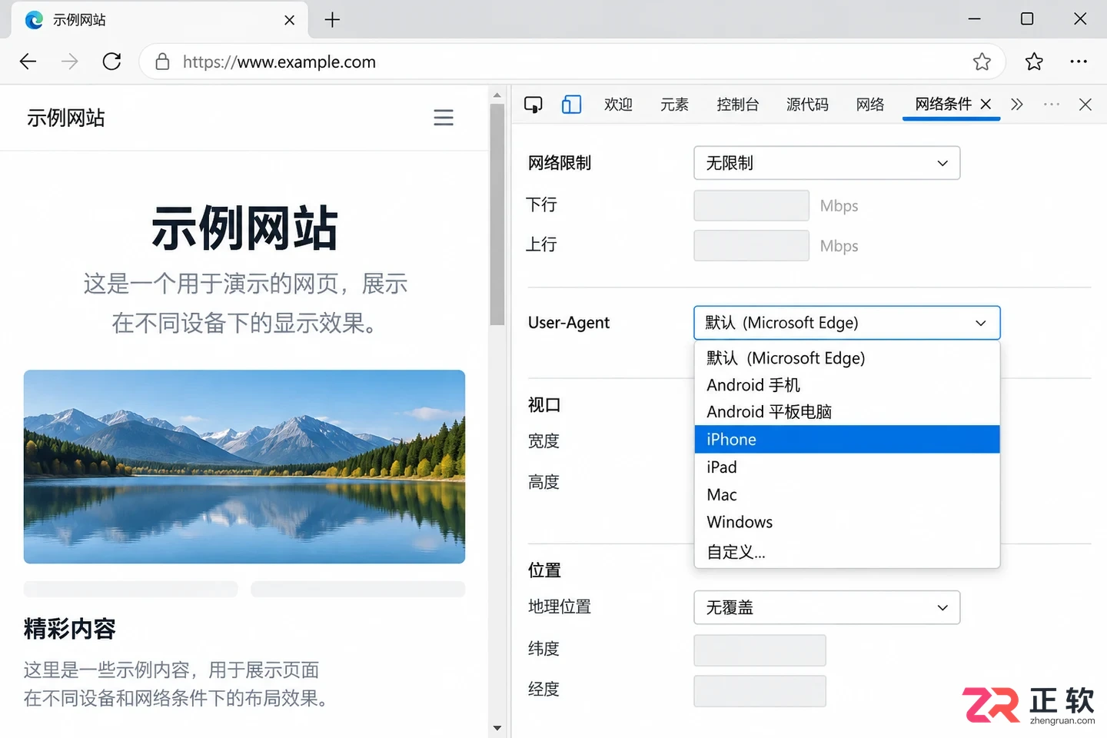Open the 地理位置 dropdown showing 无覆盖
This screenshot has height=738, width=1107.
pyautogui.click(x=826, y=607)
